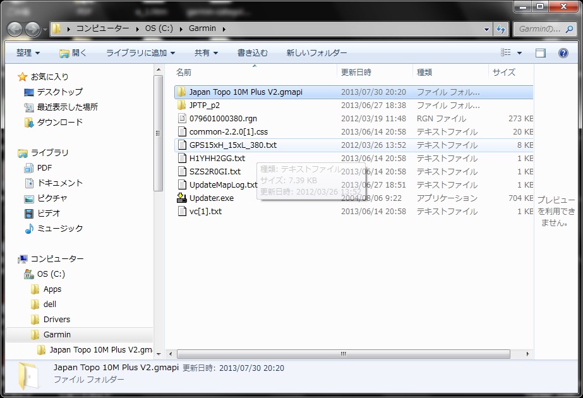Click the Updater.exe file name
Viewport: 583px width, 398px height.
click(212, 198)
